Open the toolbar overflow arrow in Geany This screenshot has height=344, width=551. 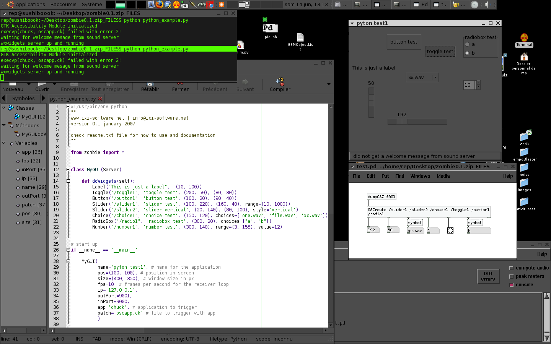click(329, 84)
